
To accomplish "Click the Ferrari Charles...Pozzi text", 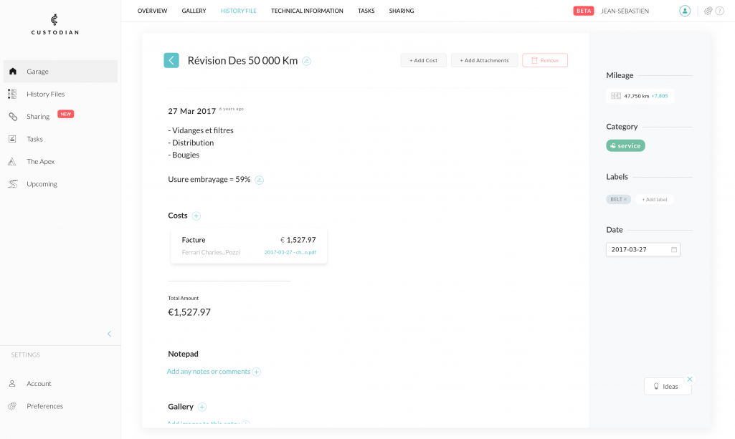I will tap(211, 252).
